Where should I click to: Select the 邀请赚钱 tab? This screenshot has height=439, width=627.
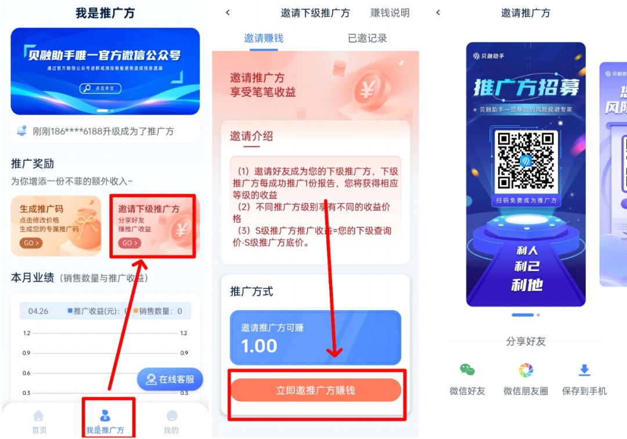[264, 38]
